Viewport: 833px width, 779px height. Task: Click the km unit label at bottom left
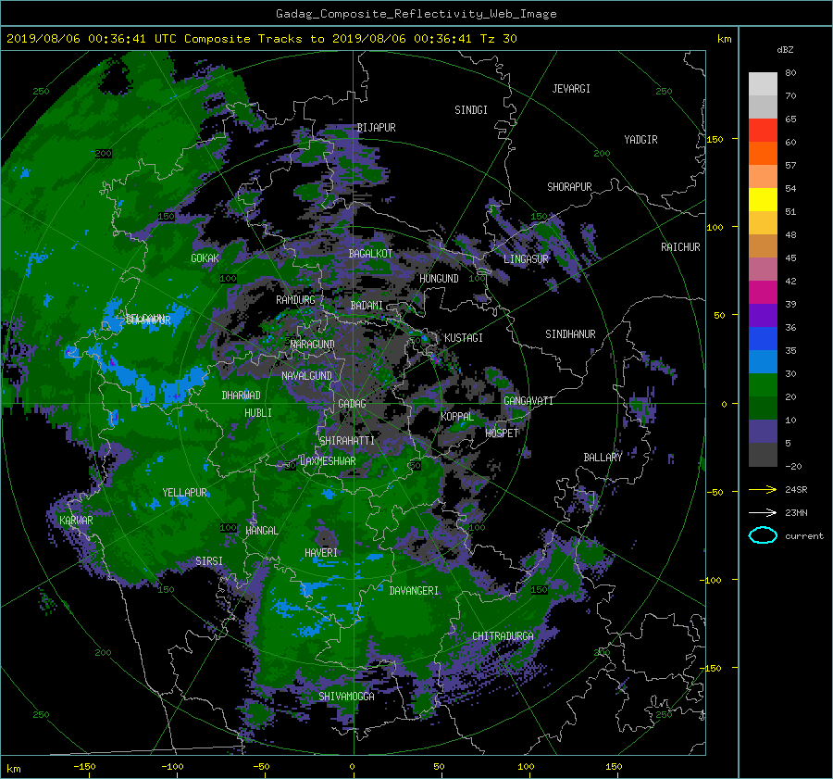(13, 769)
